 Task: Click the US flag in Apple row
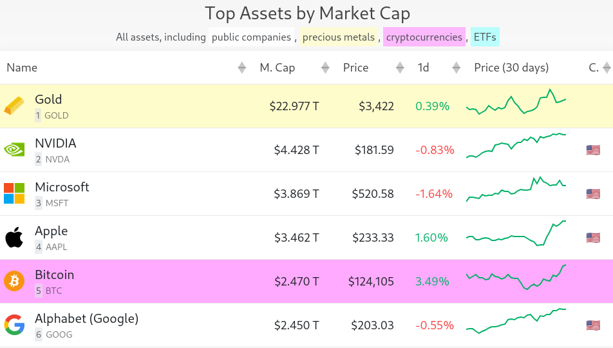[x=593, y=238]
